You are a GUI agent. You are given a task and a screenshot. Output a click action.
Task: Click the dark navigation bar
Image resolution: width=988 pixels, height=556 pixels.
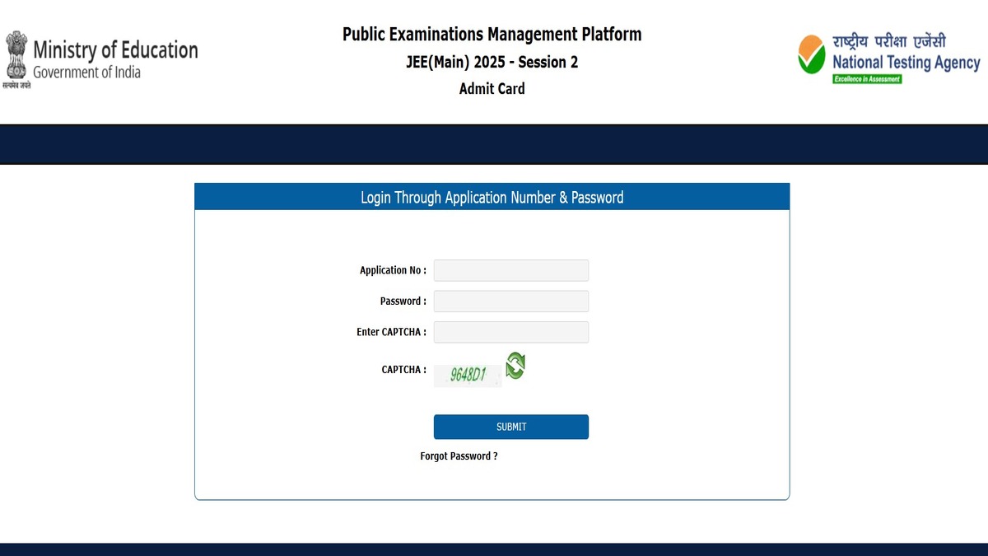pos(494,143)
